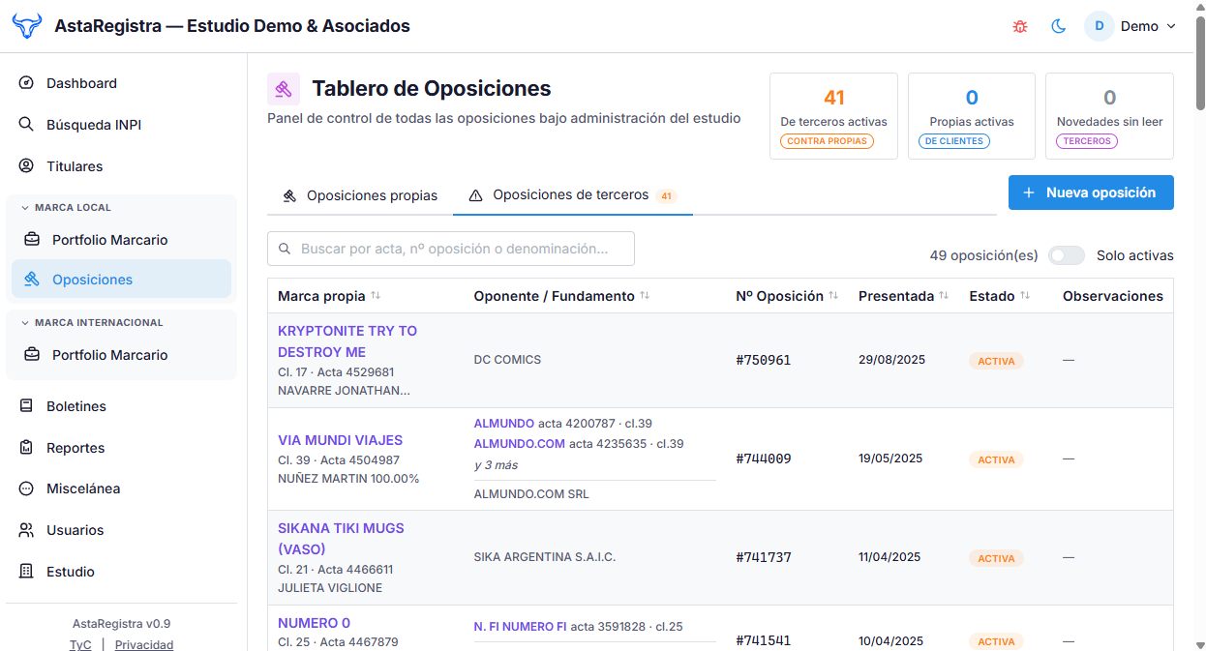Screen dimensions: 1206x651
Task: Click opposition number #744009
Action: 763,459
